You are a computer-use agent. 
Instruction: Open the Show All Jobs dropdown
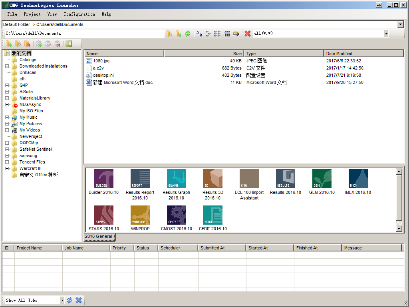tap(62, 300)
